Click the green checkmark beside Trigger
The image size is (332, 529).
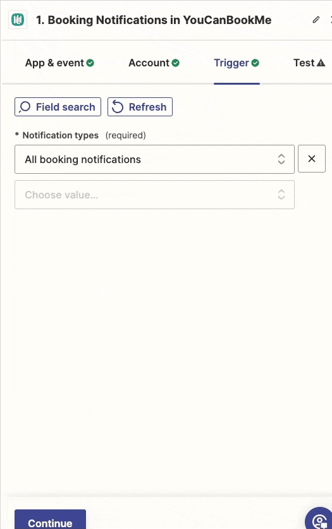click(x=255, y=63)
